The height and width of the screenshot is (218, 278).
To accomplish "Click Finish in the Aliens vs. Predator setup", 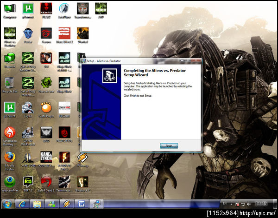I will (x=169, y=146).
